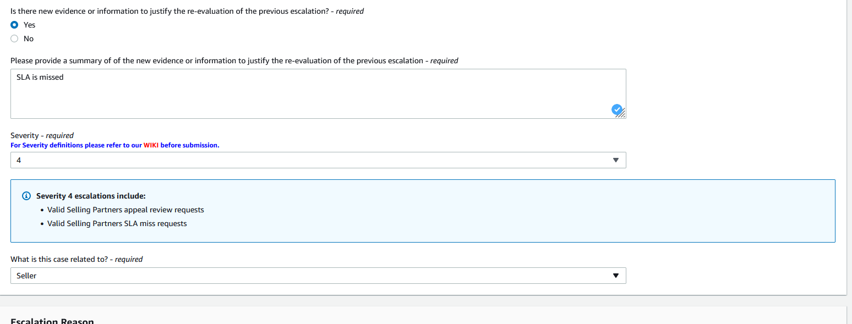Open the Severity field showing 4
The image size is (852, 324).
(x=318, y=160)
